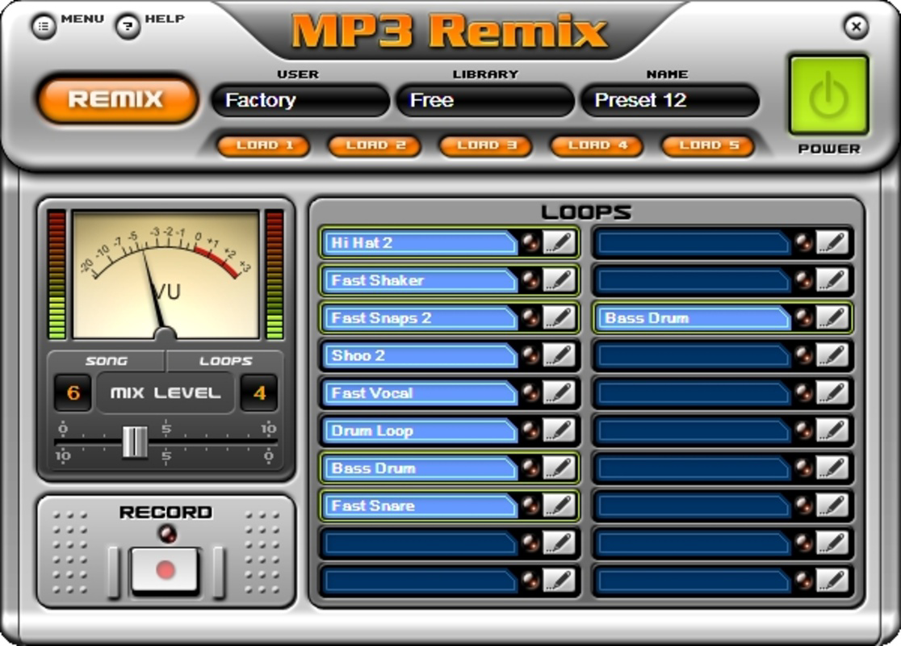Toggle the knob beside right-column Bass Drum
This screenshot has width=901, height=646.
(x=804, y=318)
